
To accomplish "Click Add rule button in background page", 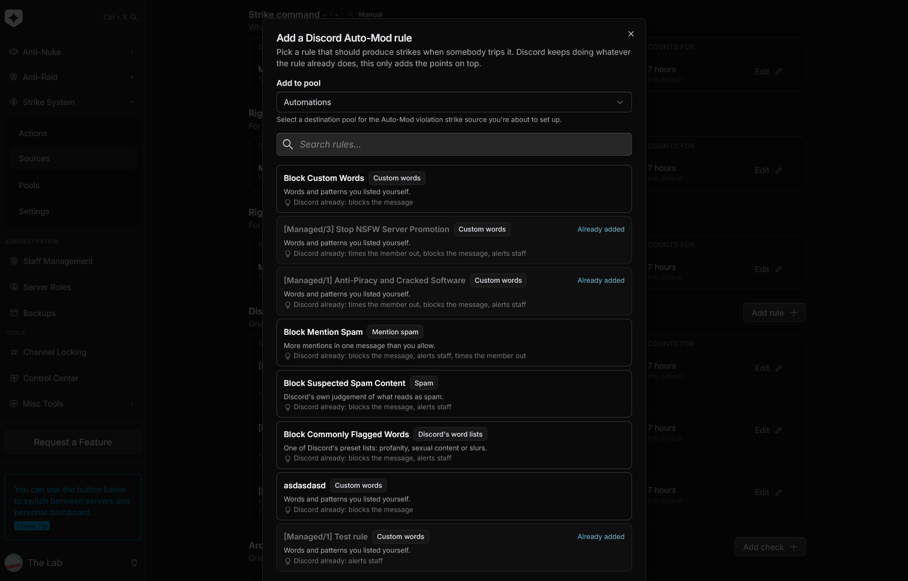I will 774,313.
